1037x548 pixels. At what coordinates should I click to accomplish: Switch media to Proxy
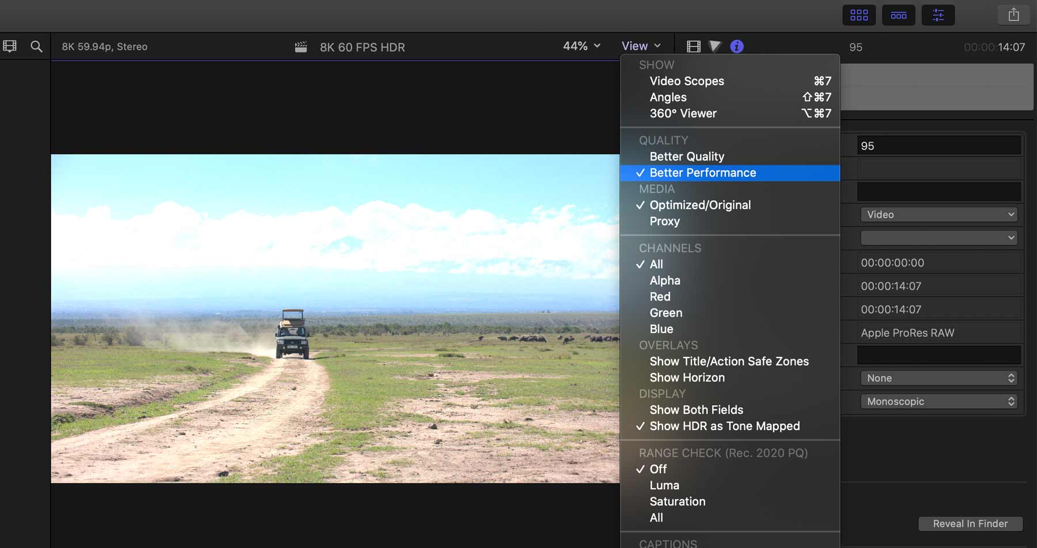730,221
